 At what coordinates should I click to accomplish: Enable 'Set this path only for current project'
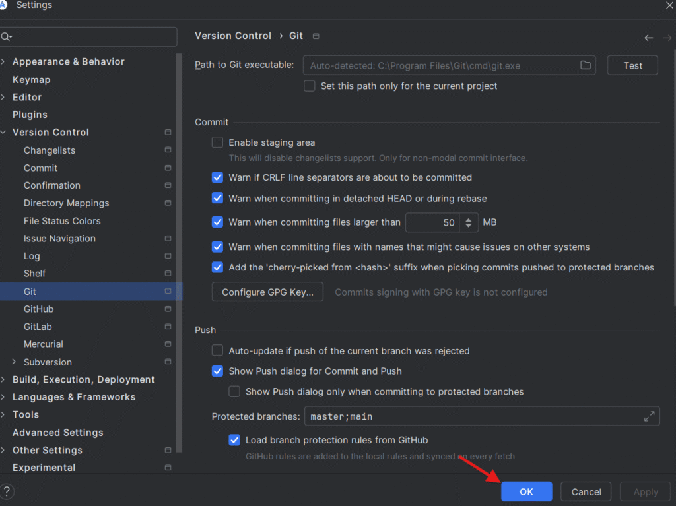pos(309,86)
